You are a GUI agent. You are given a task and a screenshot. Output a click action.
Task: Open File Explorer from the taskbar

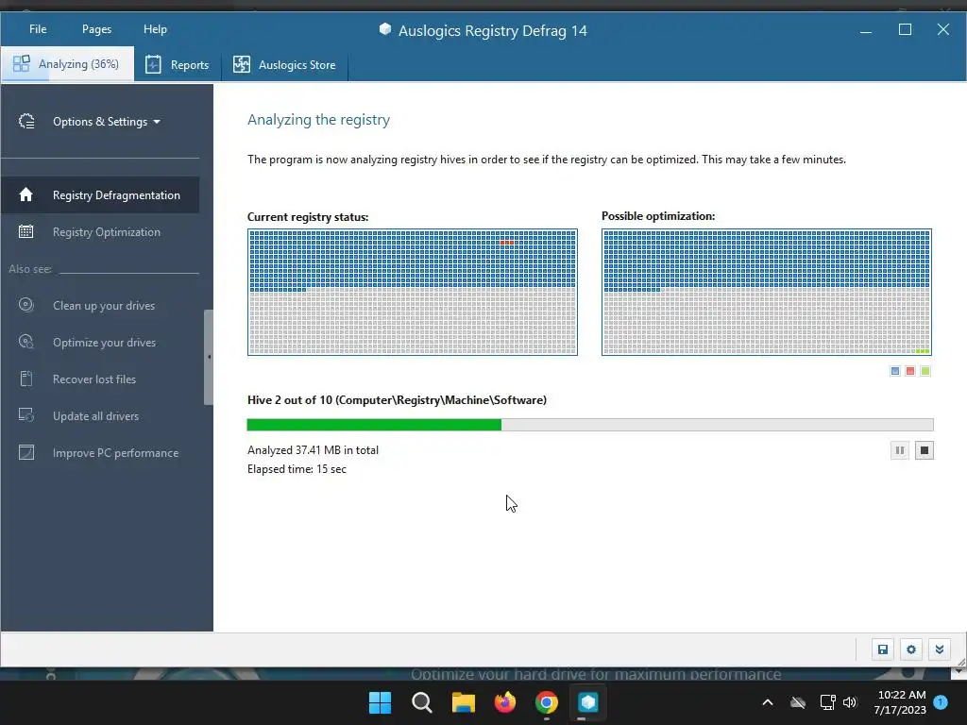pyautogui.click(x=463, y=702)
